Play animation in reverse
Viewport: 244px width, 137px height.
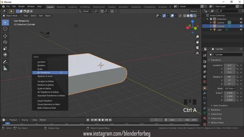coord(99,120)
